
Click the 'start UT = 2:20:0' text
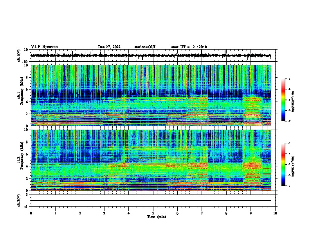(189, 47)
